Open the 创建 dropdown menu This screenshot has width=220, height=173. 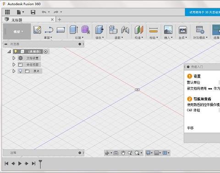coord(79,38)
